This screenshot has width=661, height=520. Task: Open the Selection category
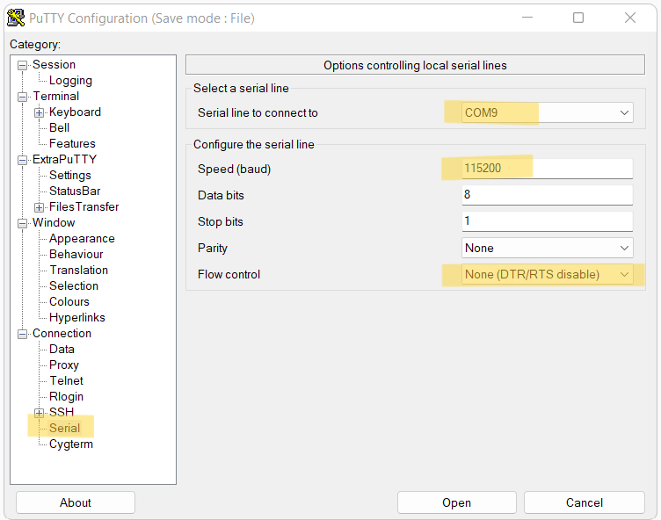tap(74, 285)
